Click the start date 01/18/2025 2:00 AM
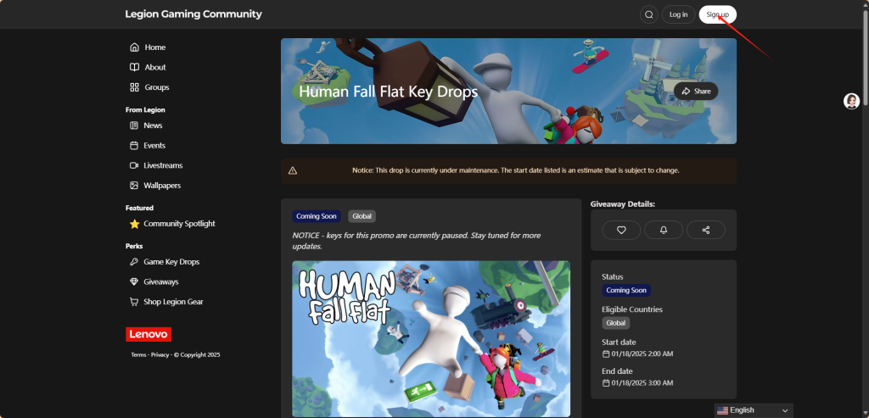Image resolution: width=869 pixels, height=418 pixels. click(x=638, y=354)
